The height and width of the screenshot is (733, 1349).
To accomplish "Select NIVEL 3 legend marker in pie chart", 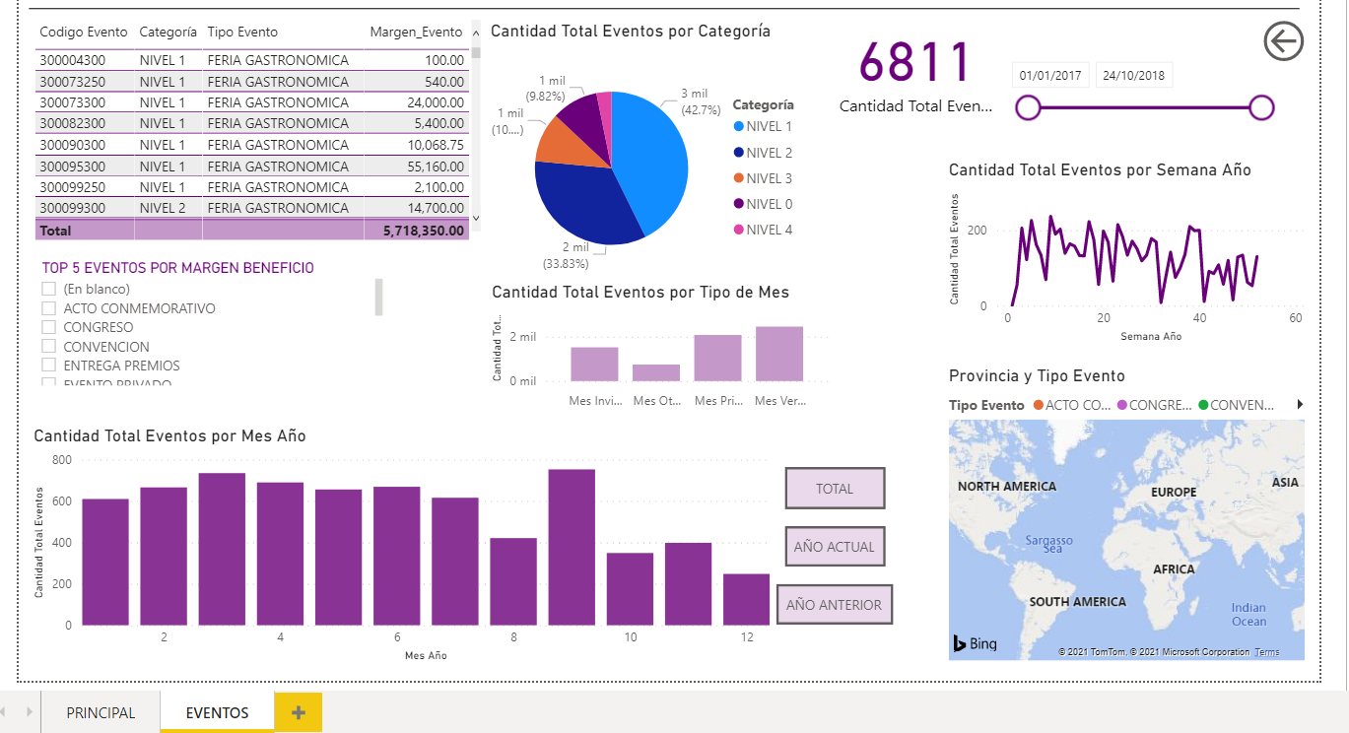I will (740, 178).
